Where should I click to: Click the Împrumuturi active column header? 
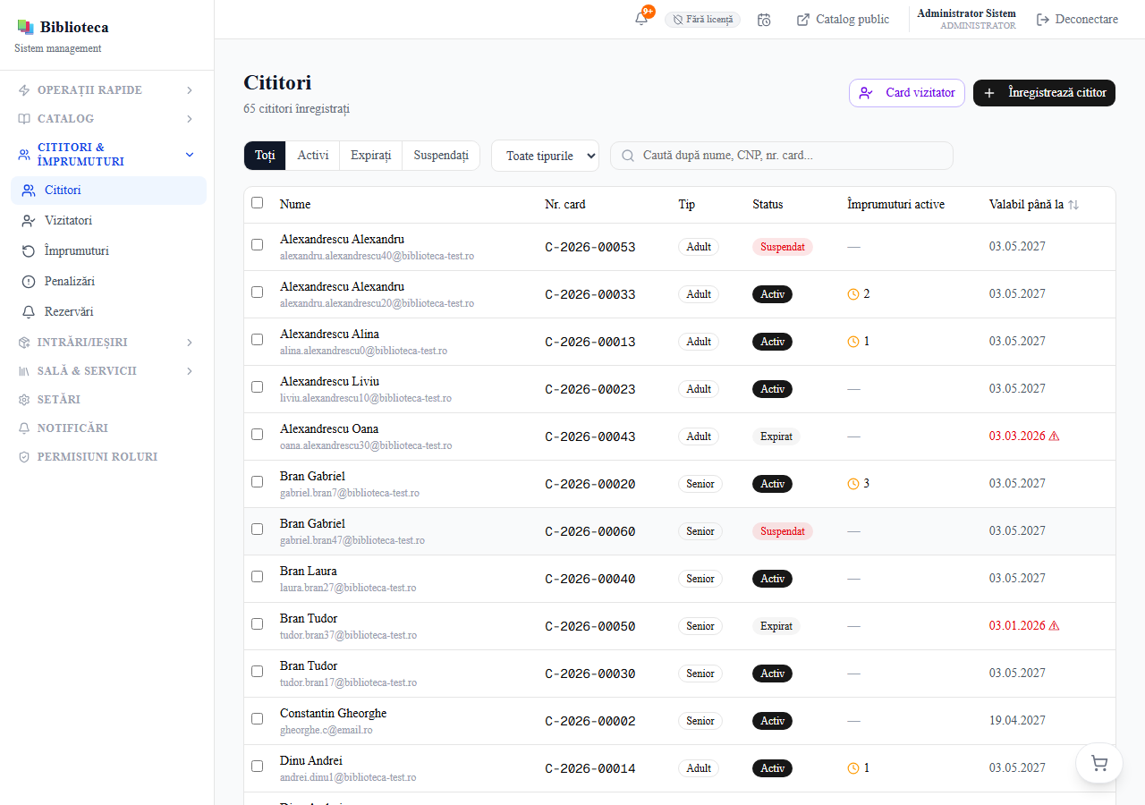tap(895, 205)
